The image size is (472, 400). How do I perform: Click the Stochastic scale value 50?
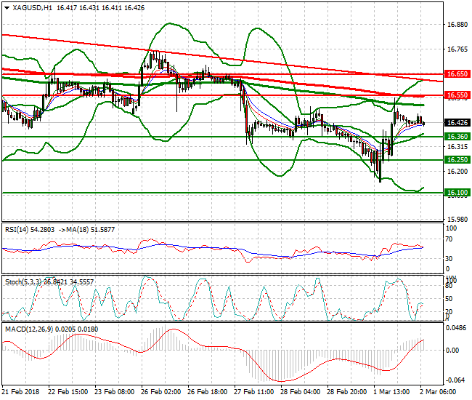click(x=449, y=299)
